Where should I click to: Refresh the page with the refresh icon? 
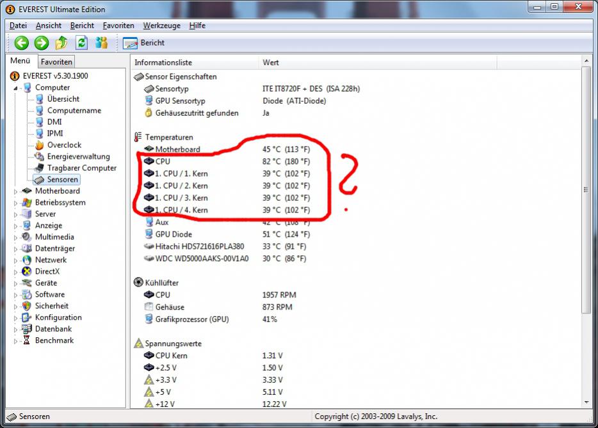pyautogui.click(x=81, y=43)
